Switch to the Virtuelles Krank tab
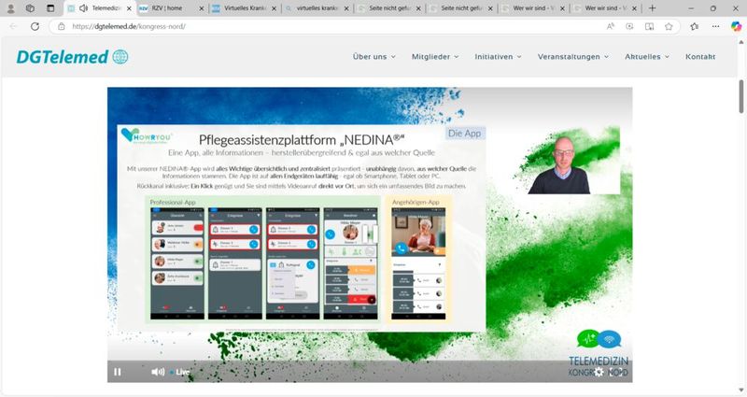 (x=244, y=8)
